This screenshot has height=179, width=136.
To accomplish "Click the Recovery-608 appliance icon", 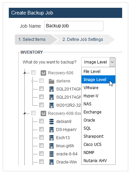I will (43, 113).
